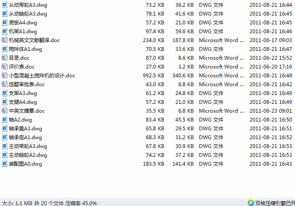Select file name 从动链轮A3.dwg

(28, 14)
